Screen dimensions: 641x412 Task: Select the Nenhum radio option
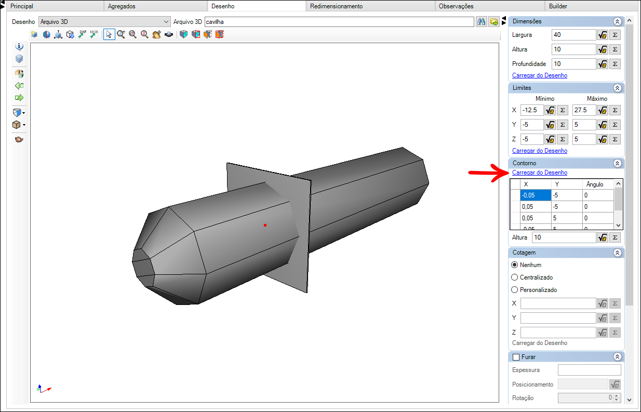[x=515, y=265]
